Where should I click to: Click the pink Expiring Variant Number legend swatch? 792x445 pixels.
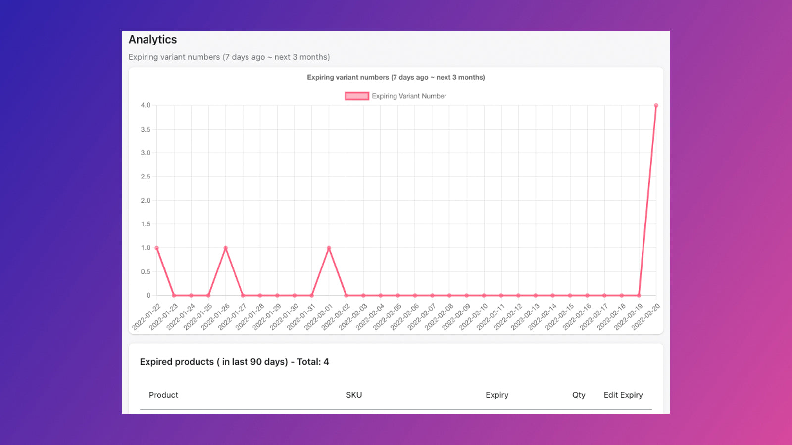(356, 96)
